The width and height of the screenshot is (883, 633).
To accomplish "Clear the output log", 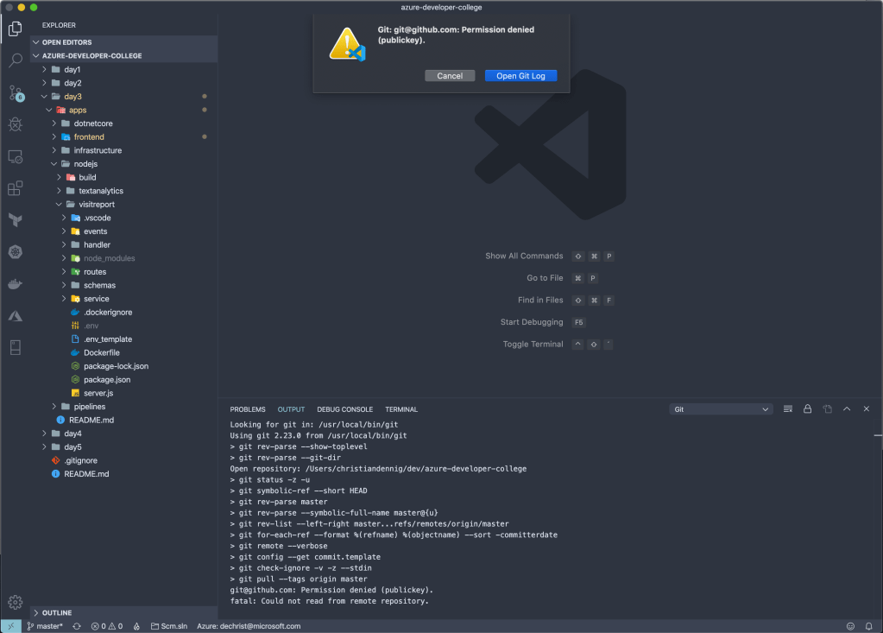I will 787,409.
